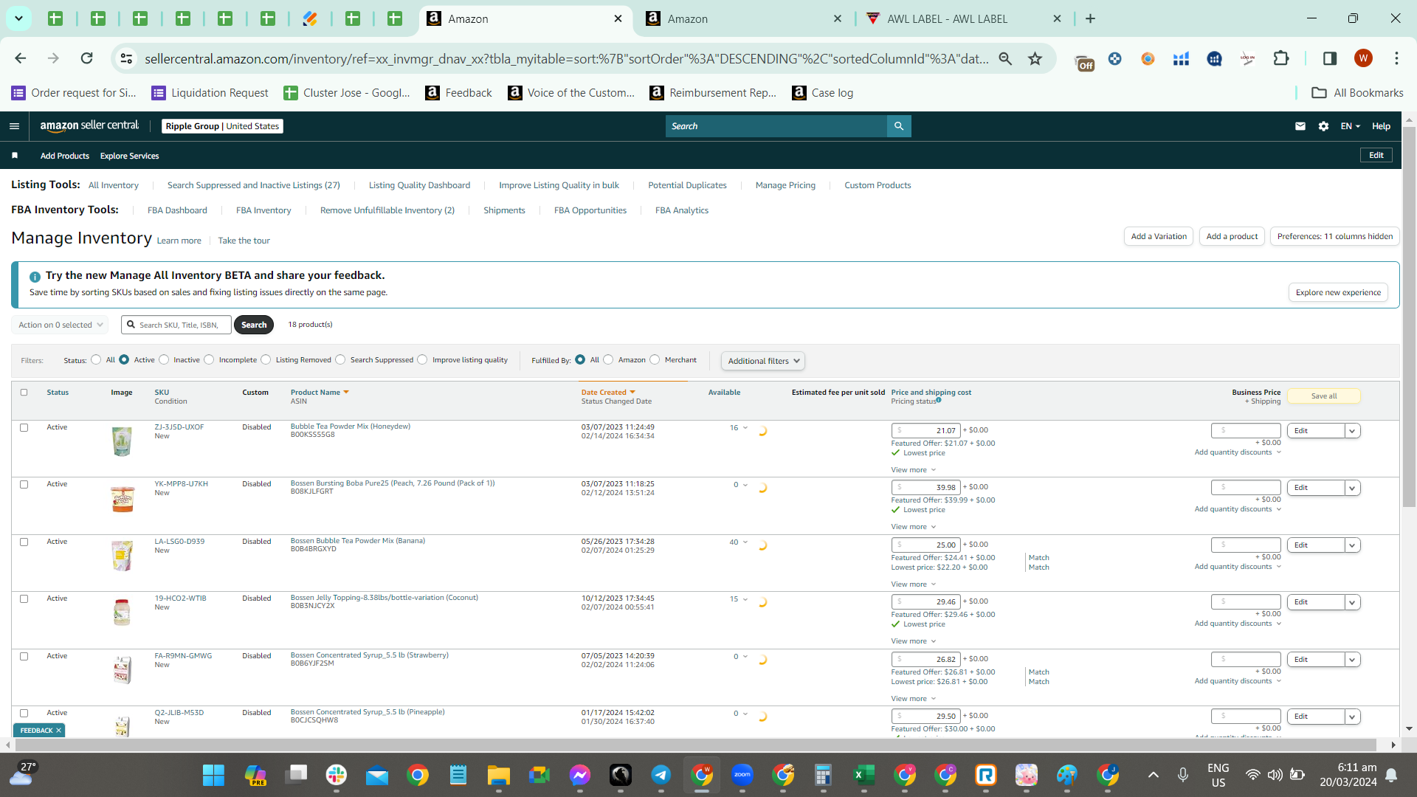1417x797 pixels.
Task: Click the Add a Variation button
Action: click(x=1159, y=236)
